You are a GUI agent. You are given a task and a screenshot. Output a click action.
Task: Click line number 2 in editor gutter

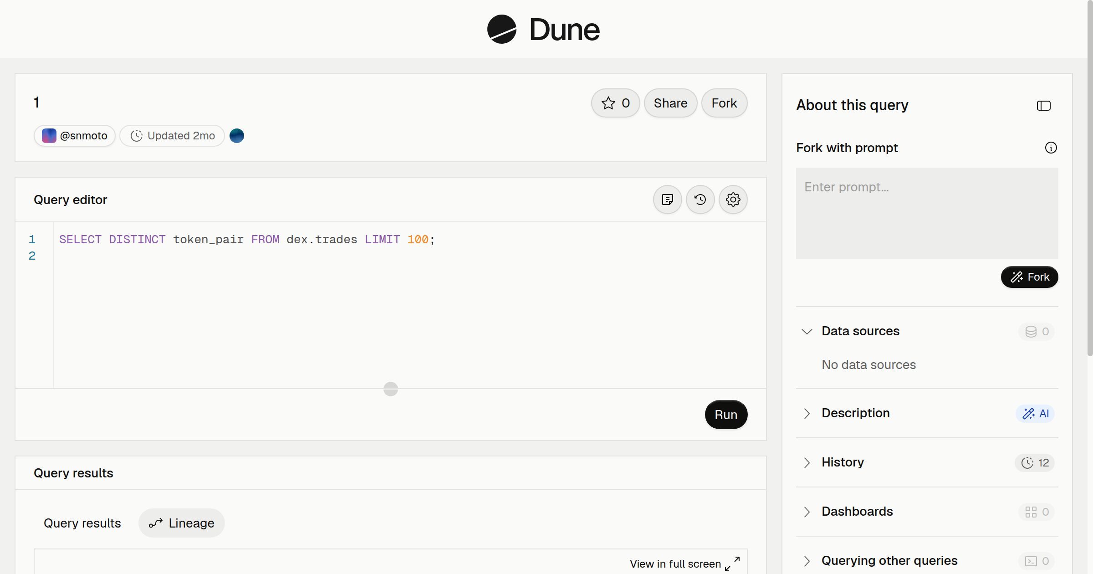(32, 256)
